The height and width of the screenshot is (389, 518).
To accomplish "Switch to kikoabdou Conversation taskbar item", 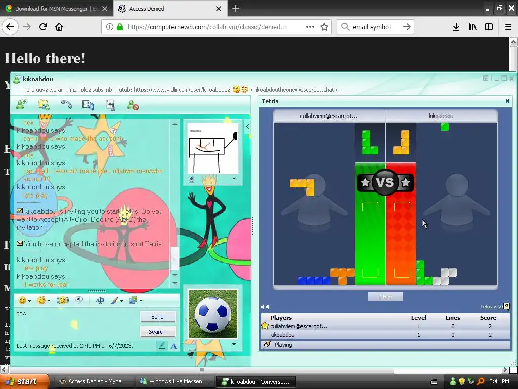I will tap(255, 381).
